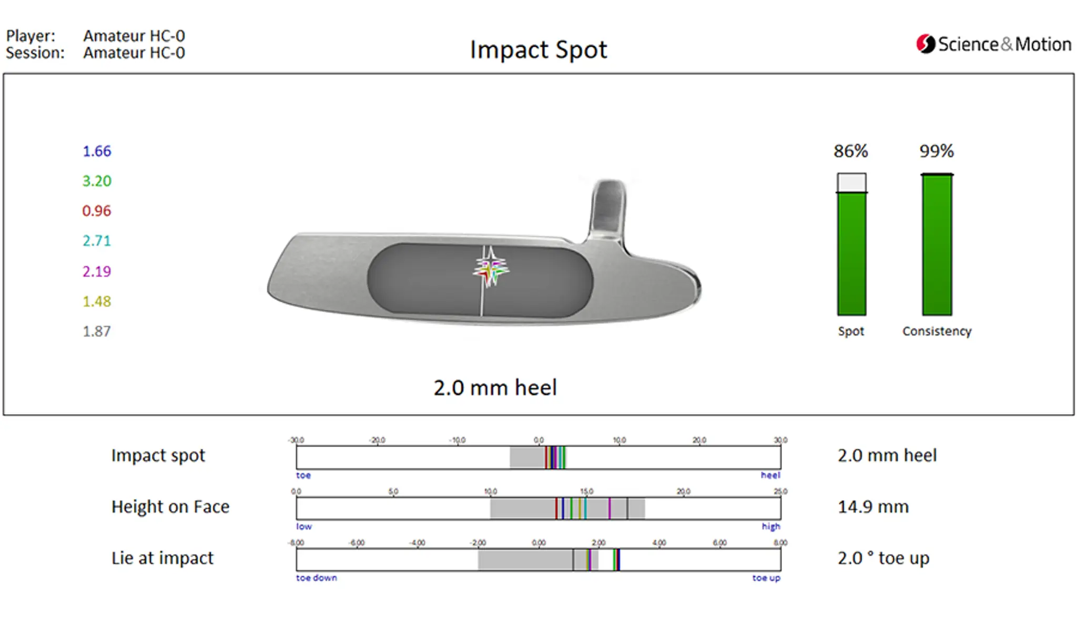Click the green Spot percentage bar
This screenshot has height=627, width=1077.
[851, 252]
